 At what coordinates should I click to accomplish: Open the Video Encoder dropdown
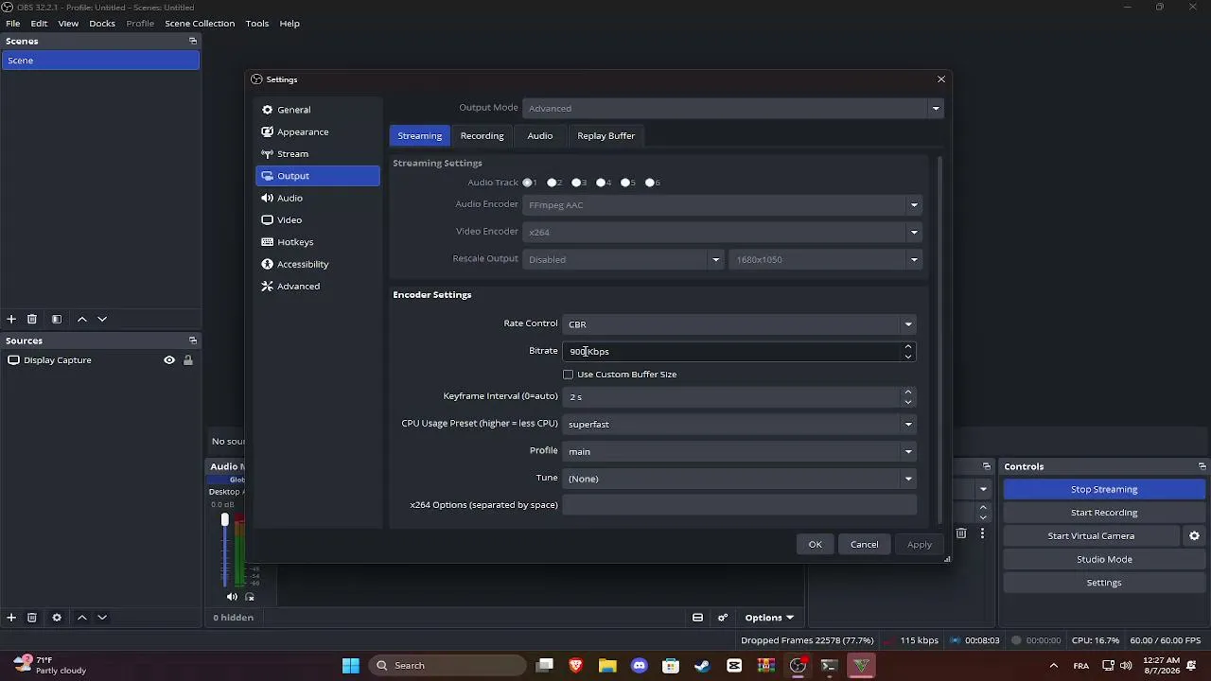point(723,232)
